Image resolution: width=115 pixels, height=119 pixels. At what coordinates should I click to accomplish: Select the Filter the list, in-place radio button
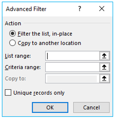(13, 34)
